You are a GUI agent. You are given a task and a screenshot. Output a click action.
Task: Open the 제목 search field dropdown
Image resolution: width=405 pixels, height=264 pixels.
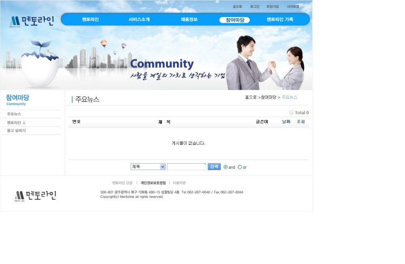pos(148,167)
